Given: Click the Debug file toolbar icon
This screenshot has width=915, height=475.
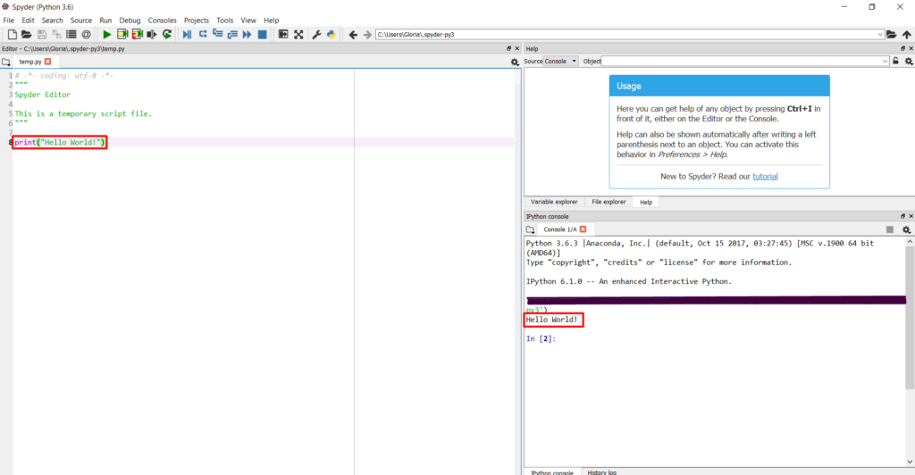Looking at the screenshot, I should [187, 35].
